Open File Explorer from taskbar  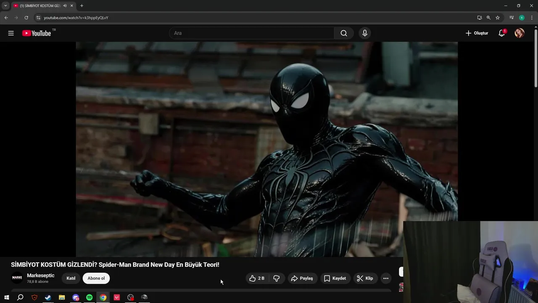(62, 298)
